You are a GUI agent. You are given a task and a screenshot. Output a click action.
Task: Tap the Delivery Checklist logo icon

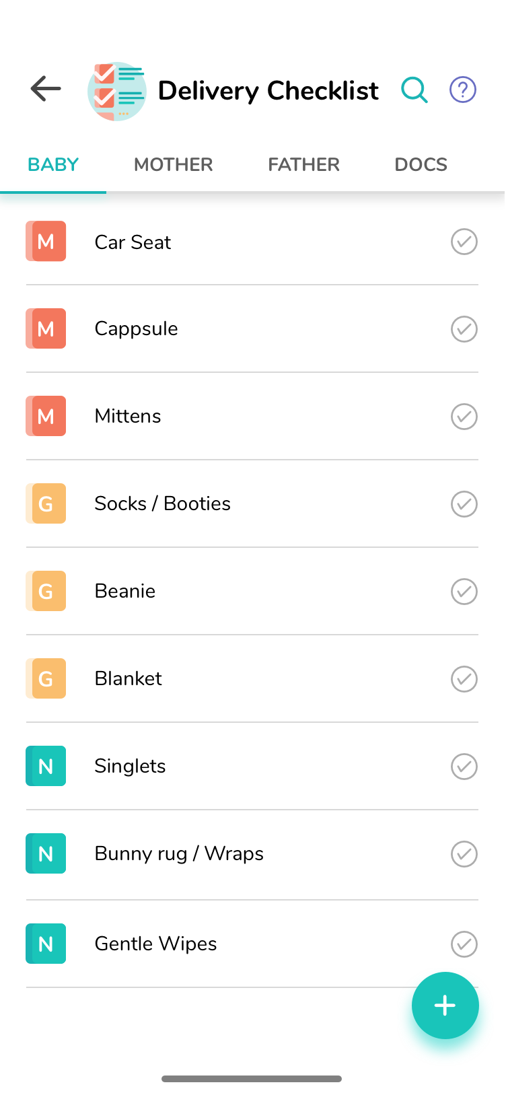(x=117, y=91)
